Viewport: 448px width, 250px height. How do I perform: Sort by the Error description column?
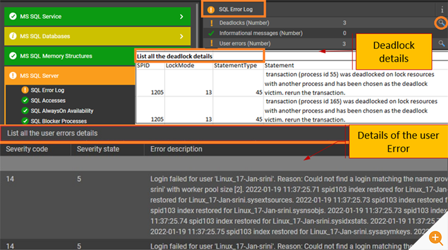[176, 149]
